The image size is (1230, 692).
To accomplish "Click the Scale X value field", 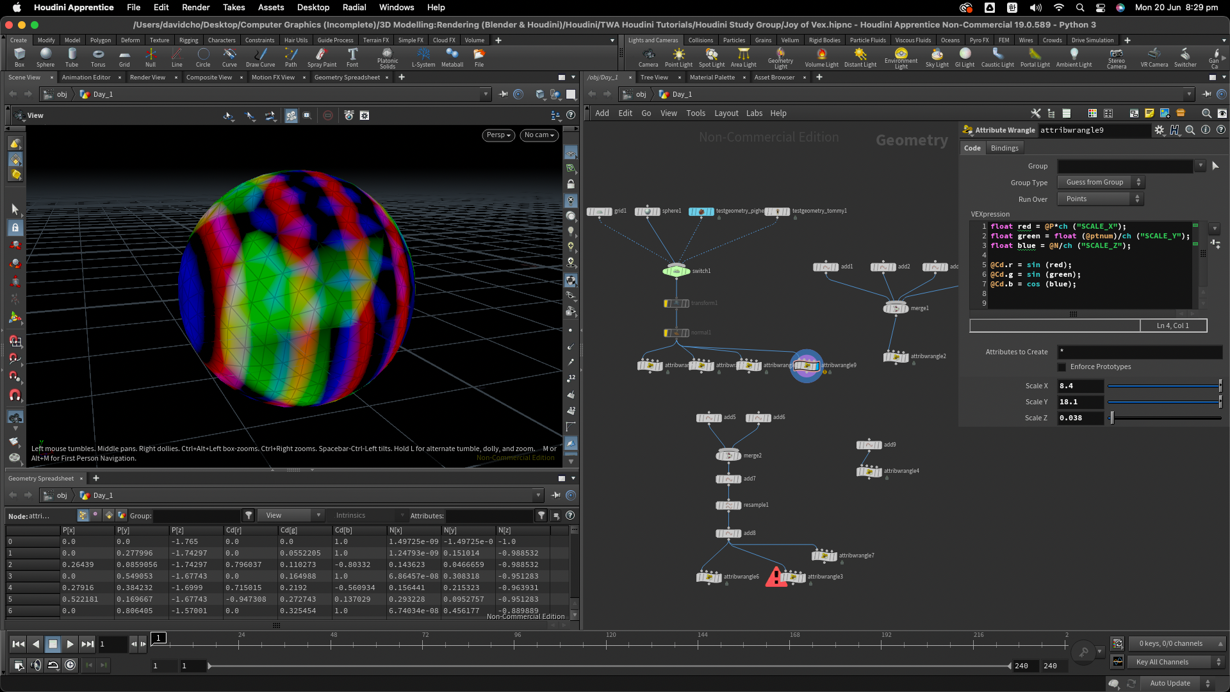I will (1080, 386).
